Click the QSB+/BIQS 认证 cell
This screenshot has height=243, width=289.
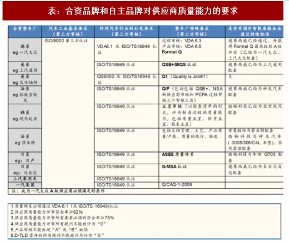(192, 68)
